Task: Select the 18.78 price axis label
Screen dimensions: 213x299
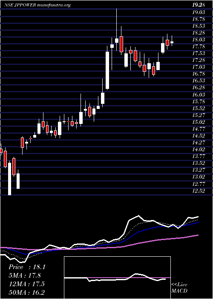Action: pyautogui.click(x=199, y=19)
